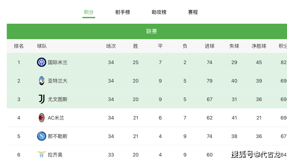Click the Juventus J logo
Viewport: 287px width, 162px height.
tap(42, 99)
